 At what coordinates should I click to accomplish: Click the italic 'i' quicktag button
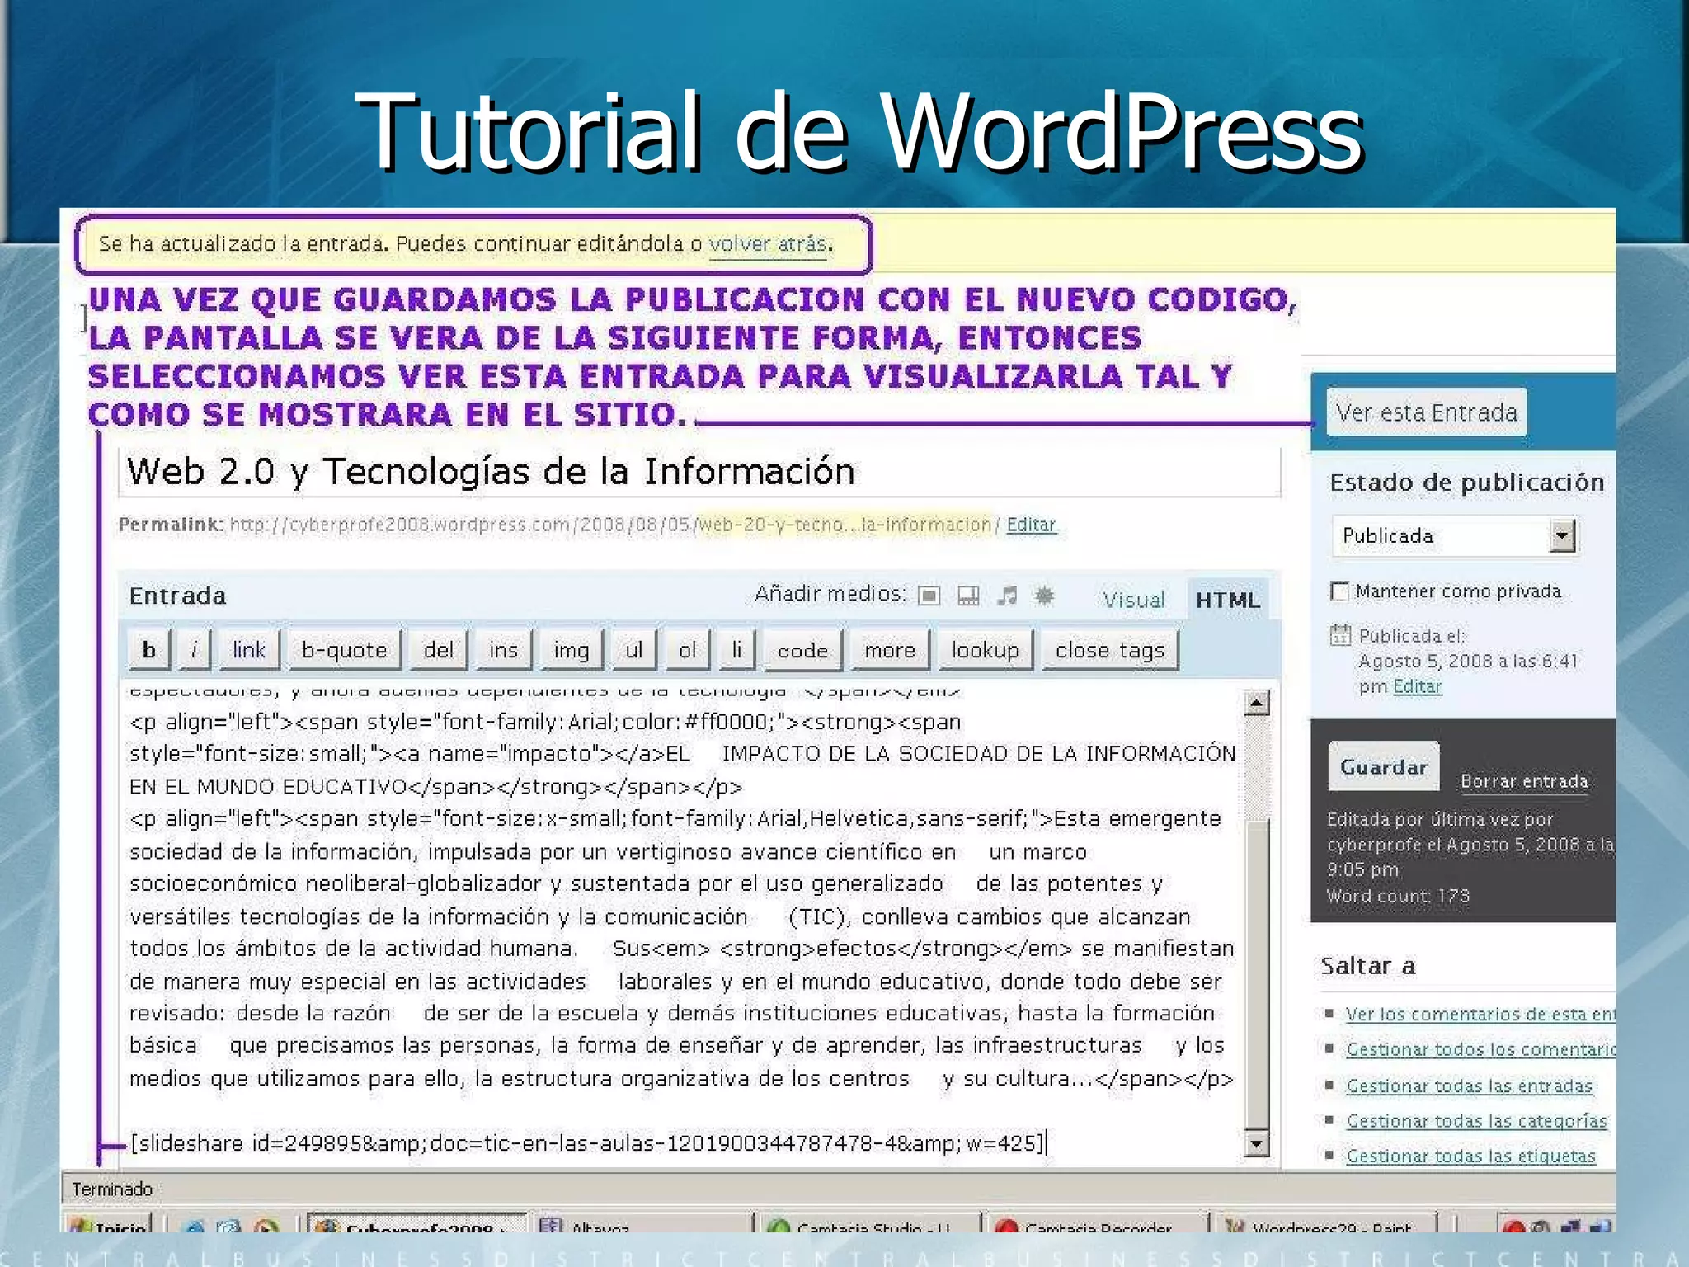click(195, 650)
